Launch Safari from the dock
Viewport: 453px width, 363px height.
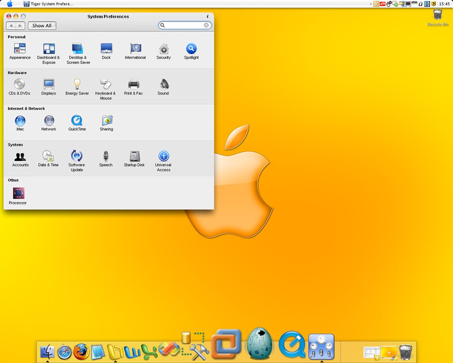click(x=64, y=352)
